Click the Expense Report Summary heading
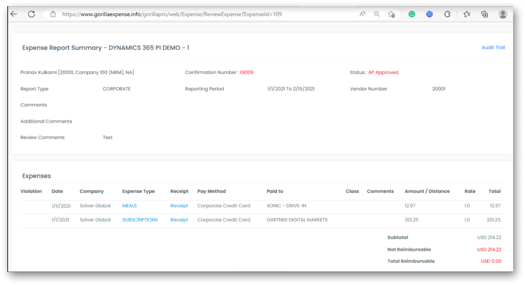 coord(106,48)
